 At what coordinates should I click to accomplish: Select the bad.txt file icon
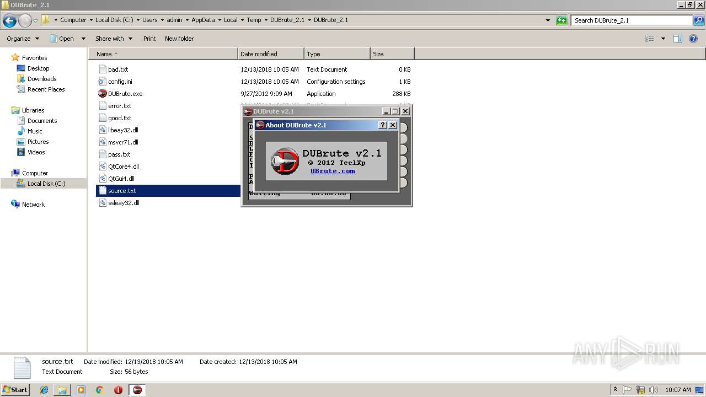tap(102, 69)
